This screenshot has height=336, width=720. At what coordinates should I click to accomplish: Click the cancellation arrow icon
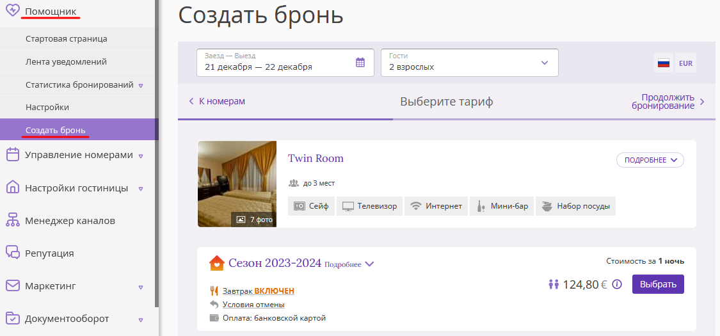point(214,304)
